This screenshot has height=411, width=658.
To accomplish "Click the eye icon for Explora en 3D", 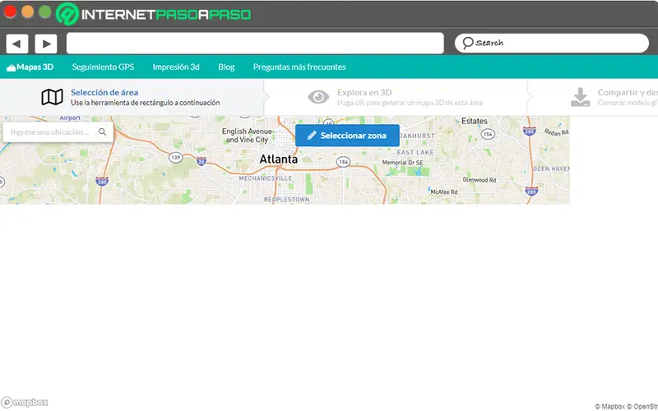I will pyautogui.click(x=318, y=97).
